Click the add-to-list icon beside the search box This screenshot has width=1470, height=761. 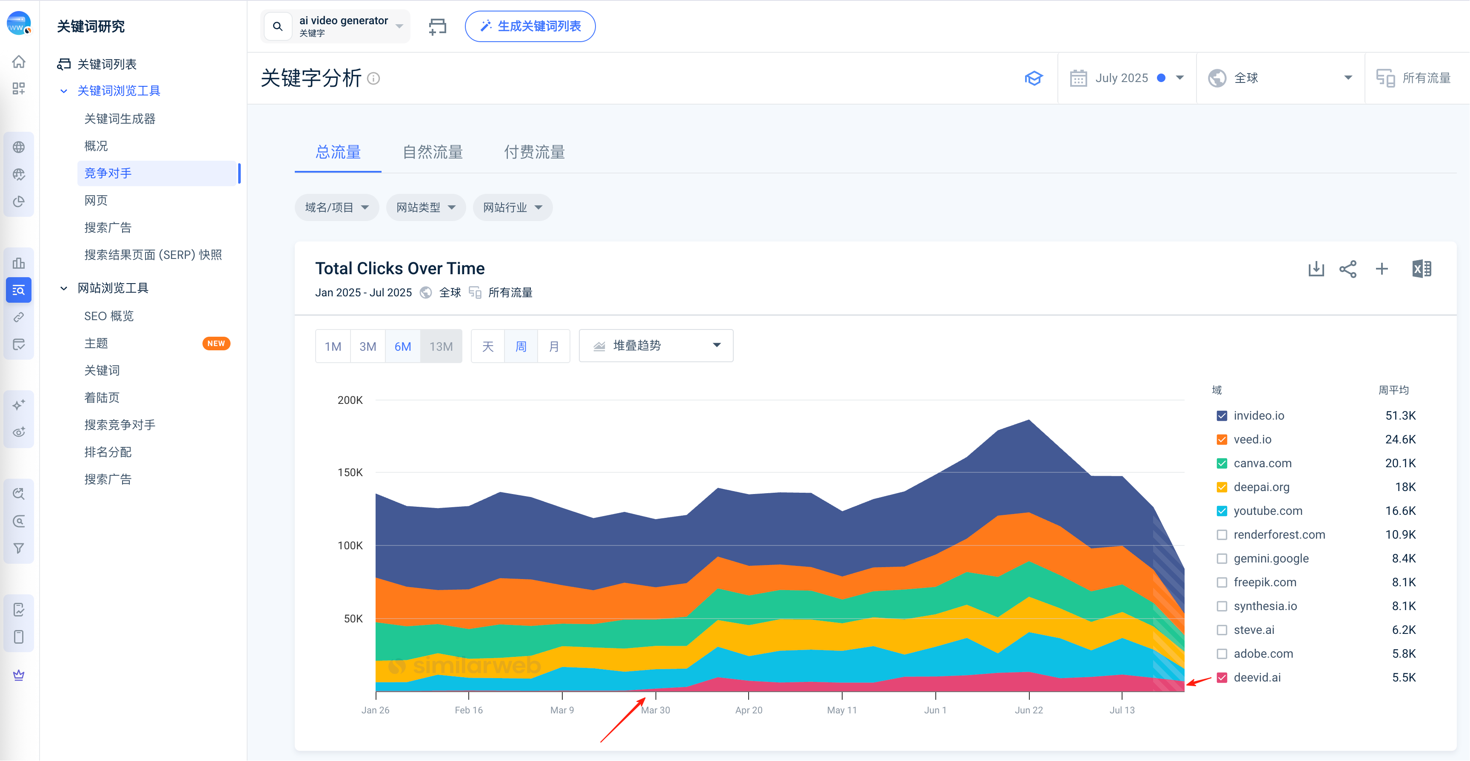point(438,26)
